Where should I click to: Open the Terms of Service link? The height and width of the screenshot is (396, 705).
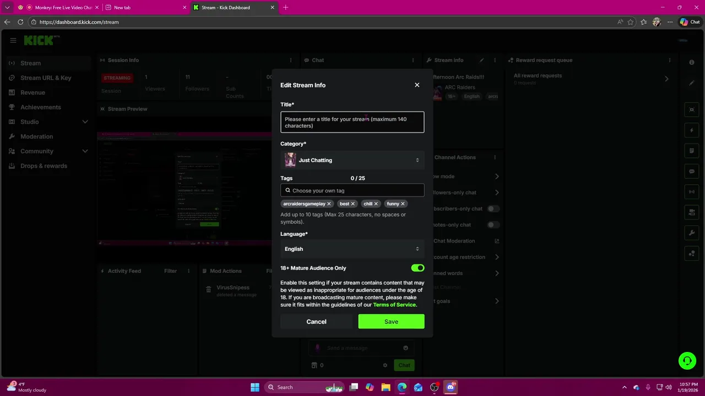[394, 305]
